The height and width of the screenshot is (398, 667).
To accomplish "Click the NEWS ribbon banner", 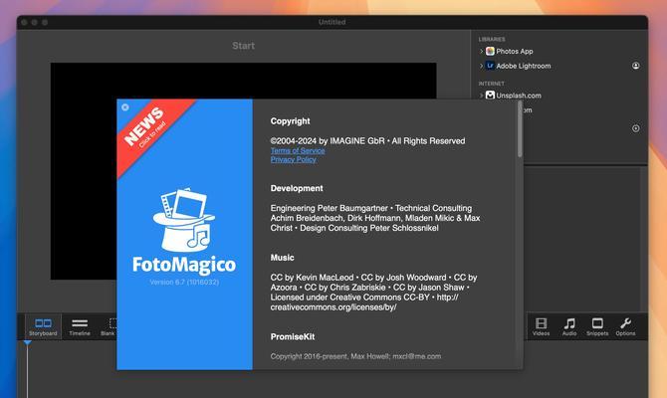I will (146, 127).
